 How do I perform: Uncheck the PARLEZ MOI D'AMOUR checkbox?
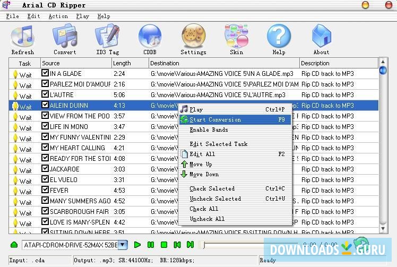[45, 83]
